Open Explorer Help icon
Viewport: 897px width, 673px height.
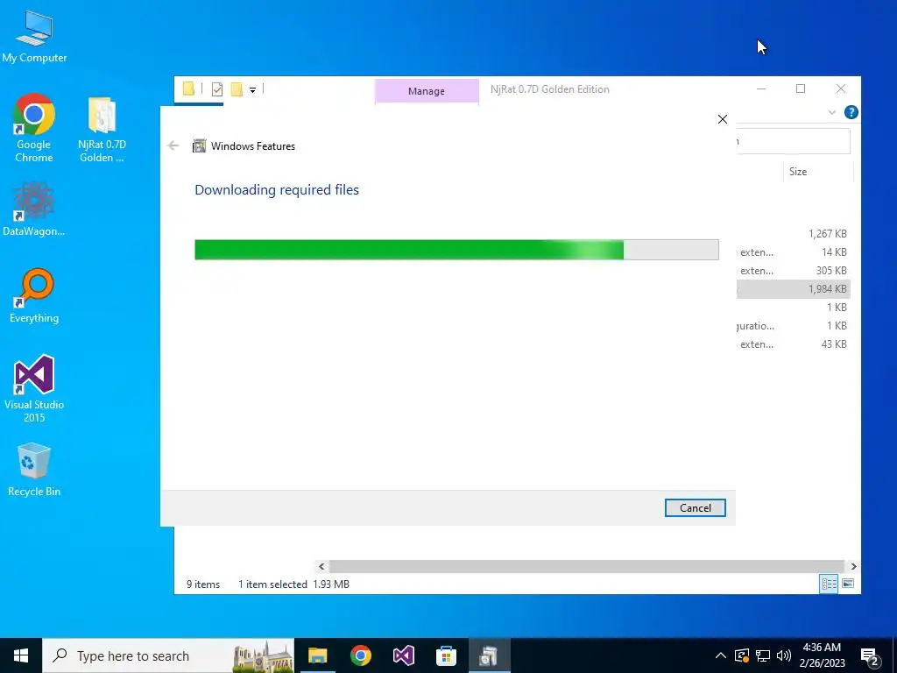click(851, 112)
